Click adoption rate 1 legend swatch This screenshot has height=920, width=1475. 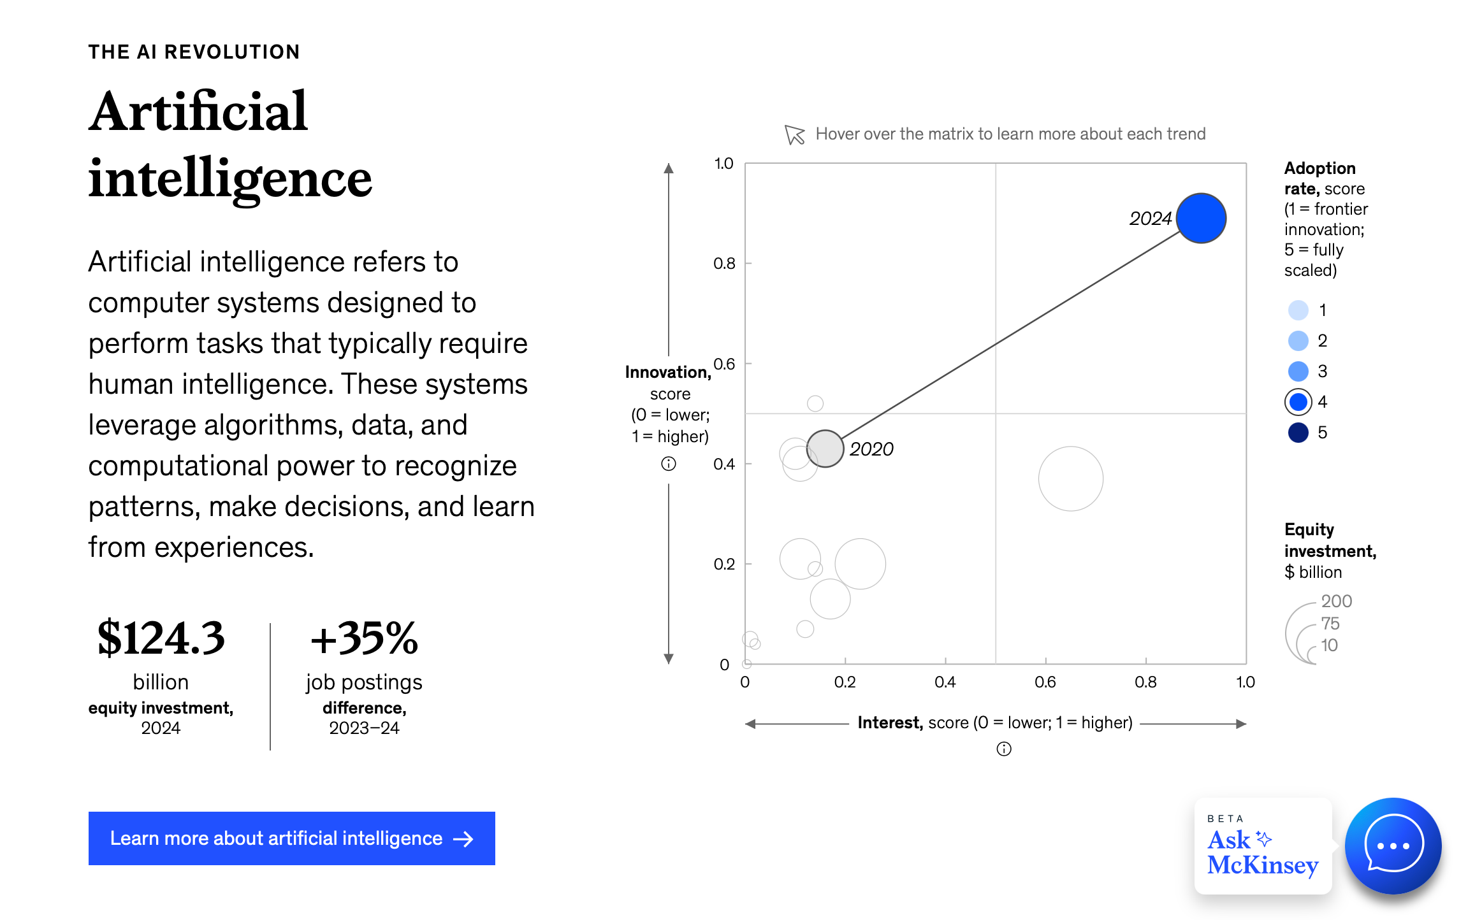click(1298, 310)
